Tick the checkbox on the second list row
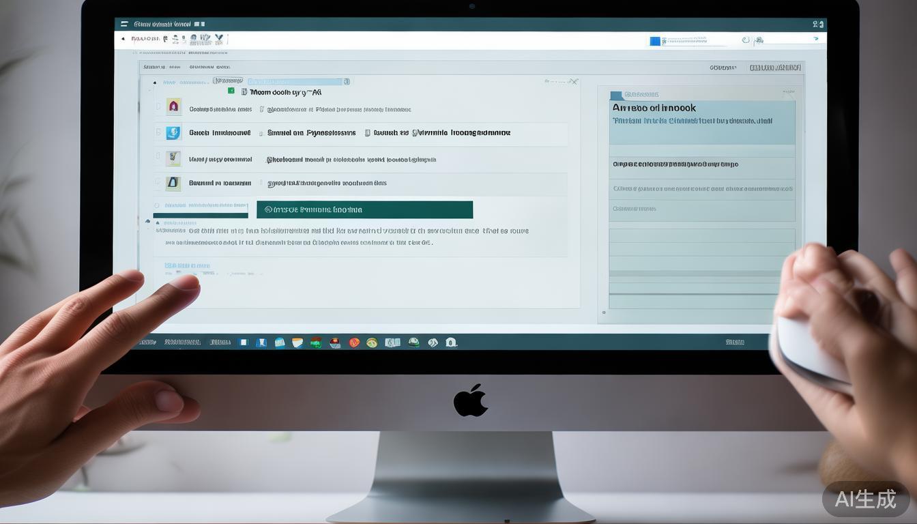 pos(158,132)
